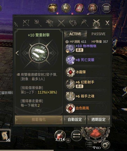Switch to the ACTIVE skills tab
The image size is (127, 151).
pyautogui.click(x=75, y=34)
